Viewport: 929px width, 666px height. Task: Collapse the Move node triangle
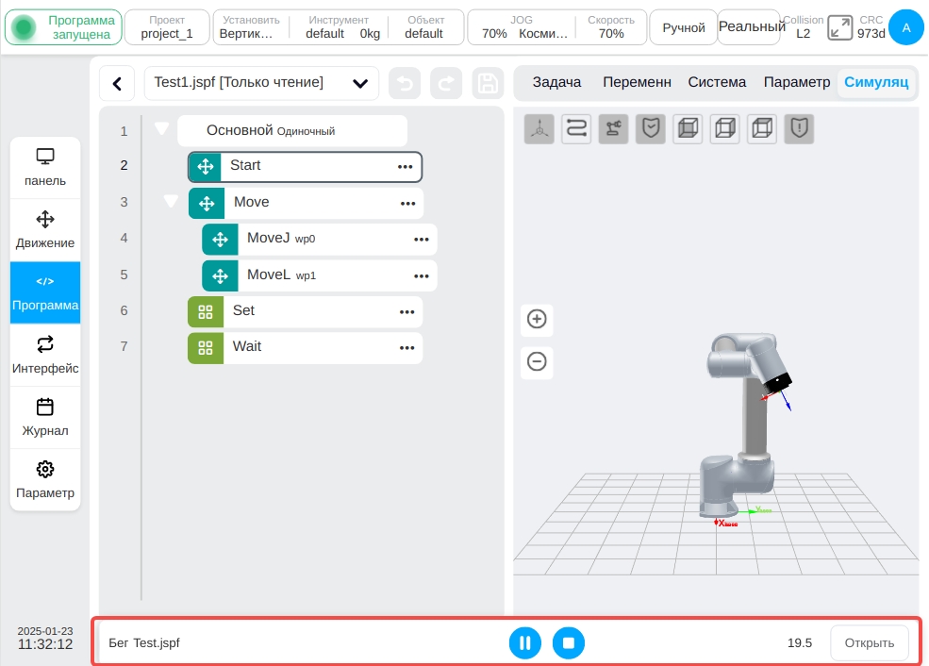point(171,201)
